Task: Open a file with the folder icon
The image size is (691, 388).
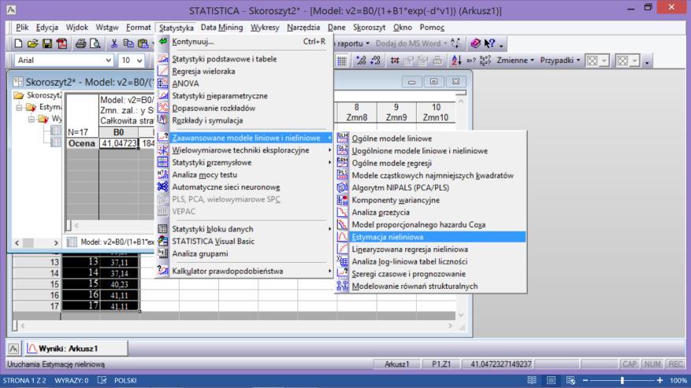Action: (32, 43)
